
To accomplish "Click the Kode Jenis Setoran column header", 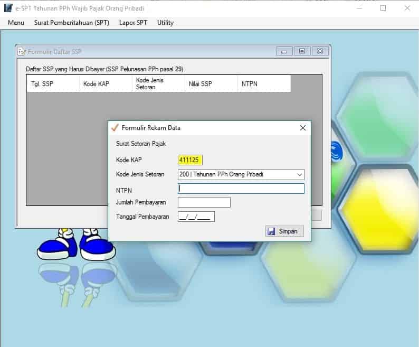I will click(158, 84).
